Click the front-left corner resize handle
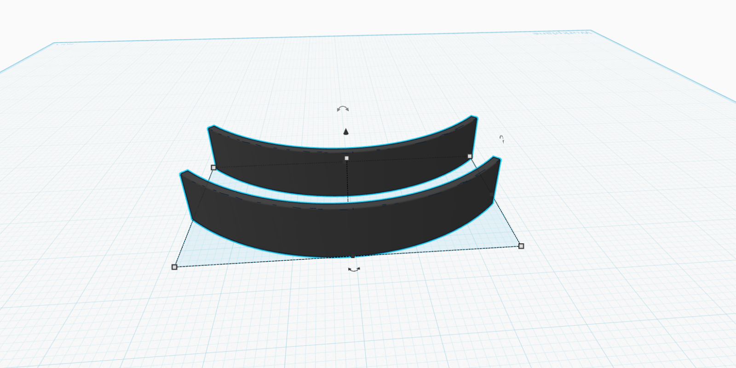The height and width of the screenshot is (368, 736). pyautogui.click(x=174, y=267)
